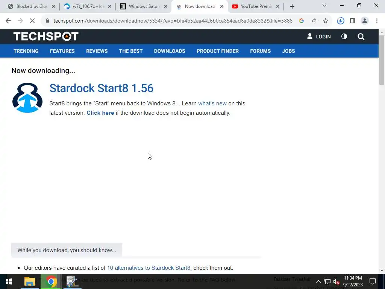Close the Blocked by Cloudflare tab
Image resolution: width=385 pixels, height=289 pixels.
(54, 7)
